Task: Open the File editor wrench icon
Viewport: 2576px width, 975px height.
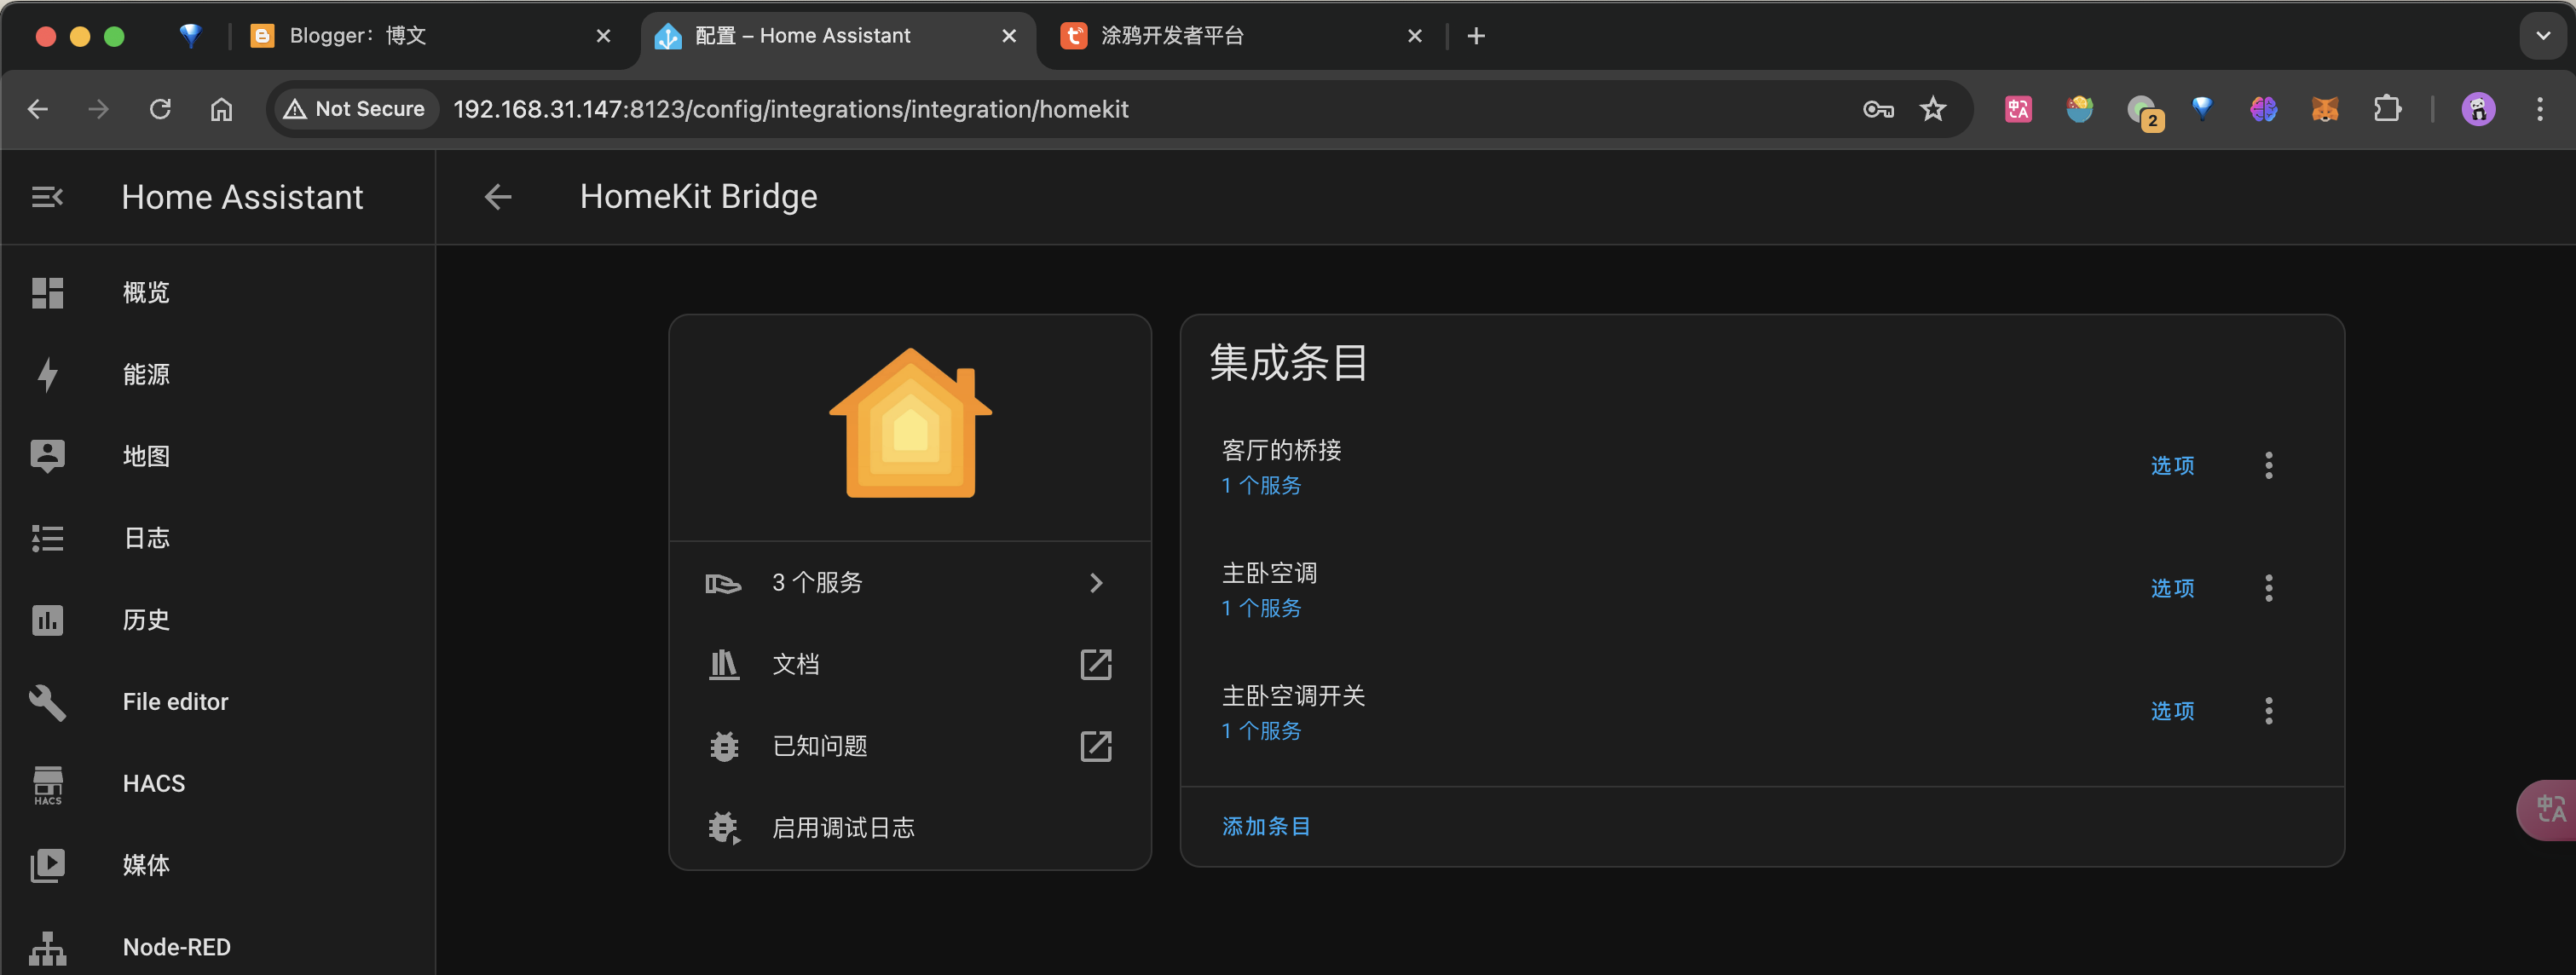Action: pyautogui.click(x=47, y=702)
